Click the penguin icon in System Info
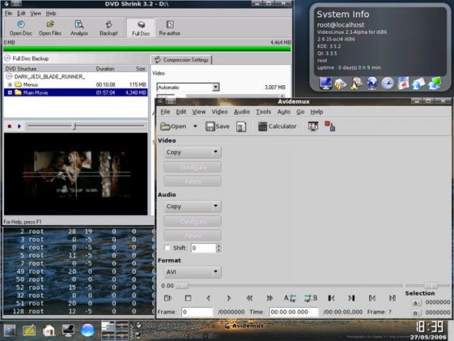This screenshot has width=454, height=341. pyautogui.click(x=356, y=83)
